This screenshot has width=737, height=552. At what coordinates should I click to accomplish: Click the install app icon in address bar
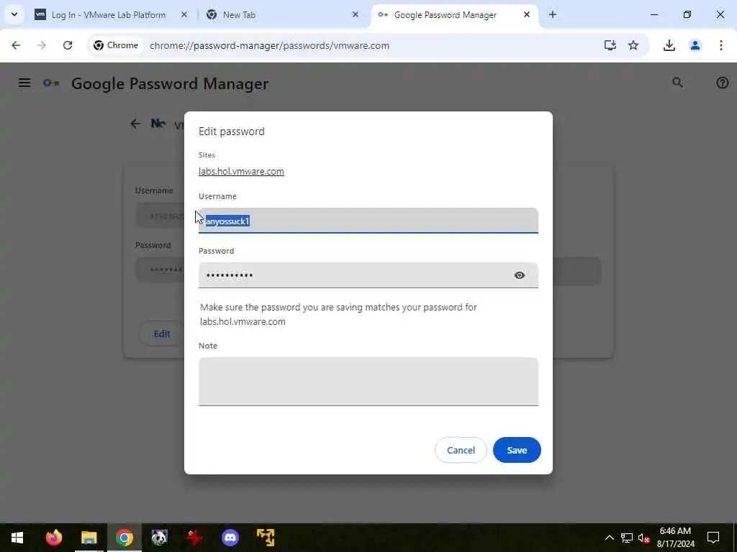610,45
